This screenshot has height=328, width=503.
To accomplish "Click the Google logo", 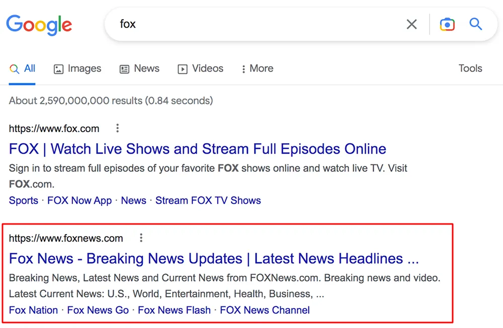I will (39, 25).
